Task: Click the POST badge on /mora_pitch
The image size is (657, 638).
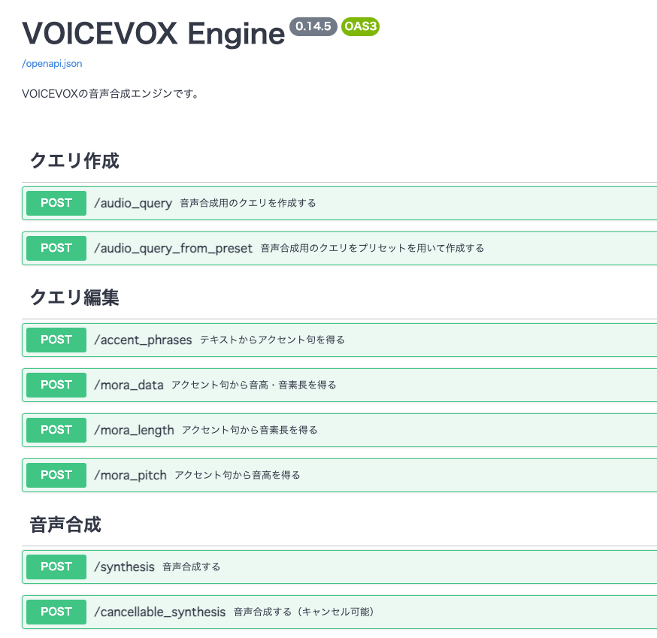Action: [x=56, y=475]
